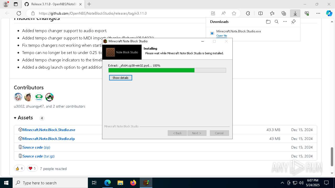Open the taskbar clock showing 6:07 PM
The image size is (335, 188).
[x=312, y=183]
